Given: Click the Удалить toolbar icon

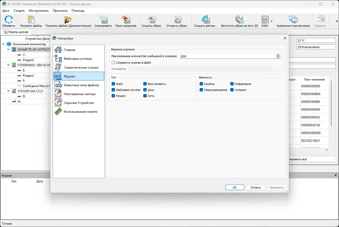Looking at the screenshot, I should pyautogui.click(x=321, y=21).
